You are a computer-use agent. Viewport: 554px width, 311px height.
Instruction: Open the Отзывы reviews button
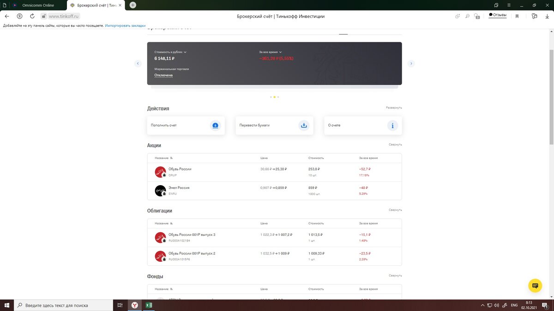click(x=498, y=15)
